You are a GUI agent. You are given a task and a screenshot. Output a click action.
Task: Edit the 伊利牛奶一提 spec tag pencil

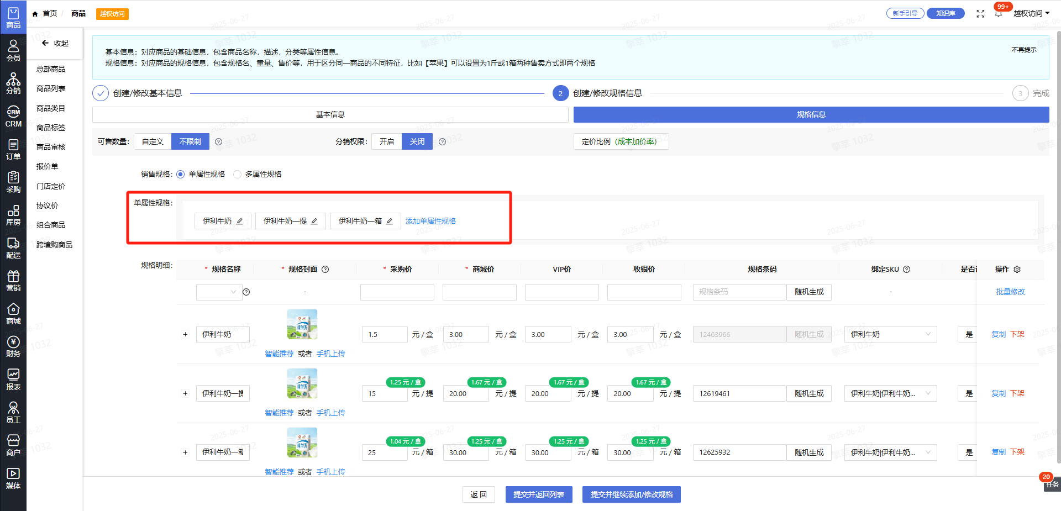(314, 221)
